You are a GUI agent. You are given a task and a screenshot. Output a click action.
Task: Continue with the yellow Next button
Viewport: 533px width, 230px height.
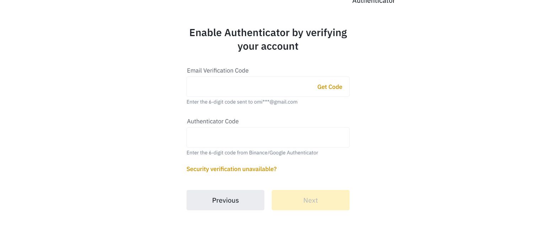[x=310, y=200]
